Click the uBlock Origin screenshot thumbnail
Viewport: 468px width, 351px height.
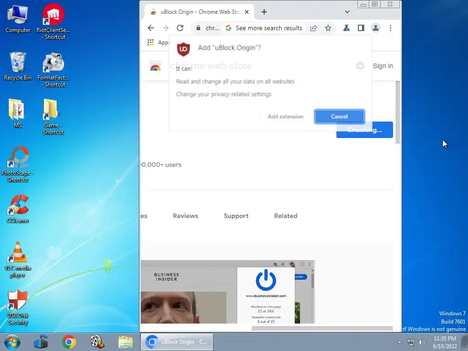[228, 292]
